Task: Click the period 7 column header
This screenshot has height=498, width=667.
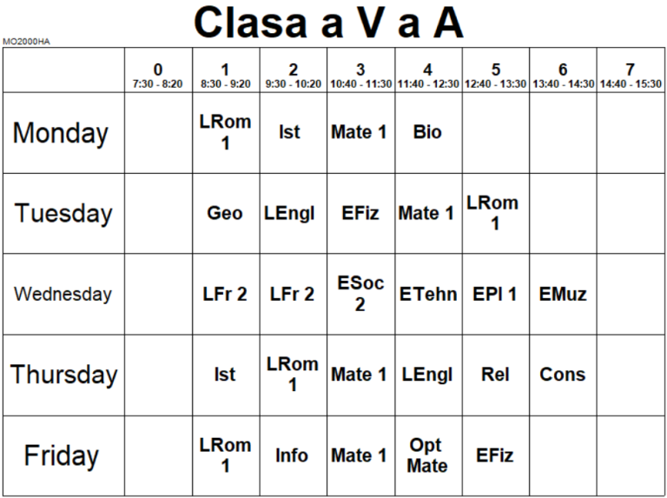Action: [x=631, y=75]
